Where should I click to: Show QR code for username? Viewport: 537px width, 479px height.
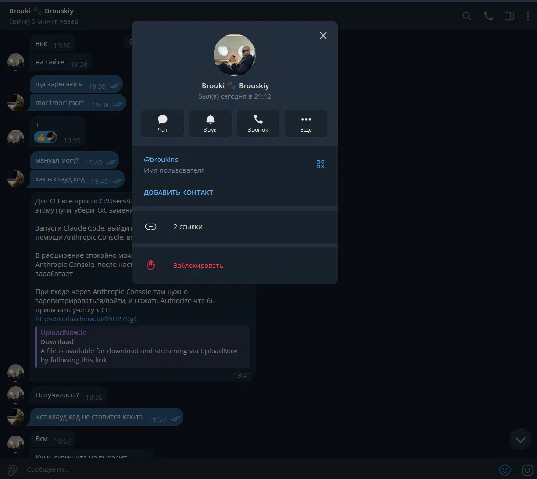[320, 164]
